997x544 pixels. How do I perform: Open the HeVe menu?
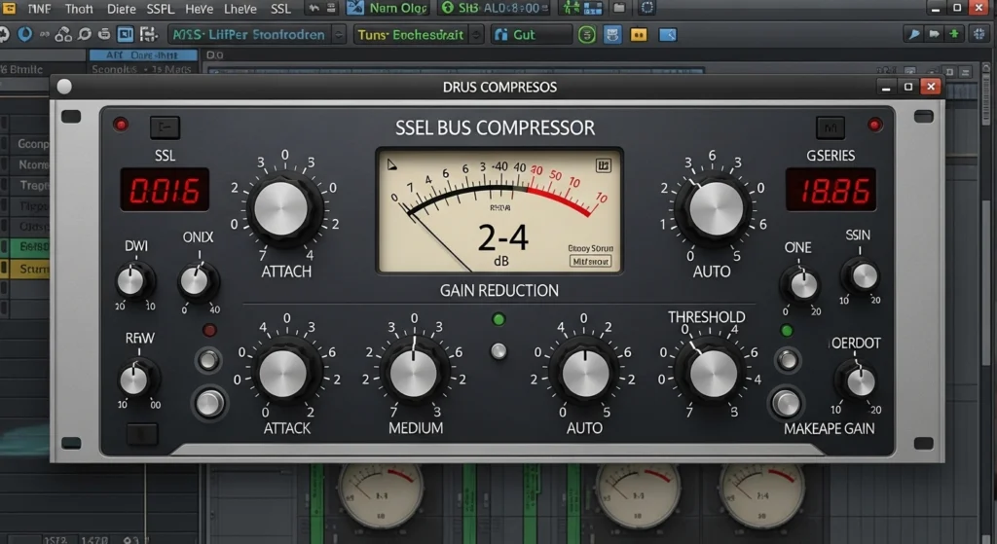point(199,9)
